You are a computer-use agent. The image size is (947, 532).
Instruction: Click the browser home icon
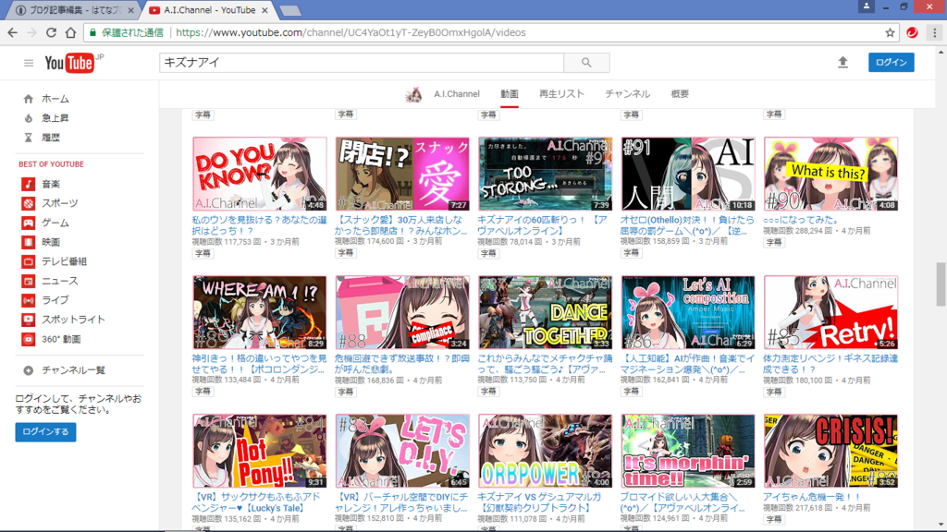(70, 32)
